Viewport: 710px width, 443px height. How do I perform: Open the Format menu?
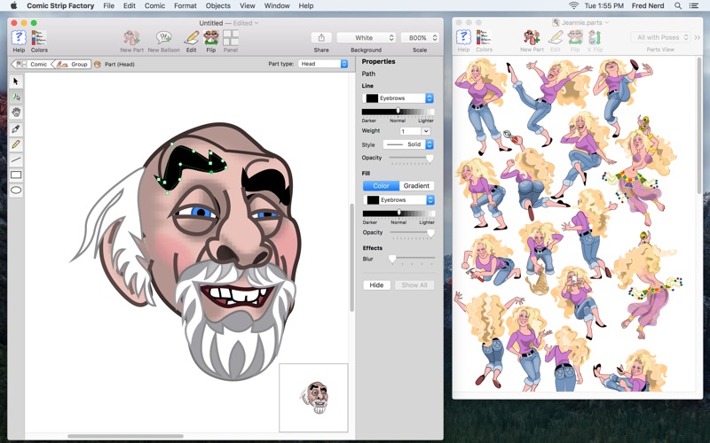(x=185, y=6)
